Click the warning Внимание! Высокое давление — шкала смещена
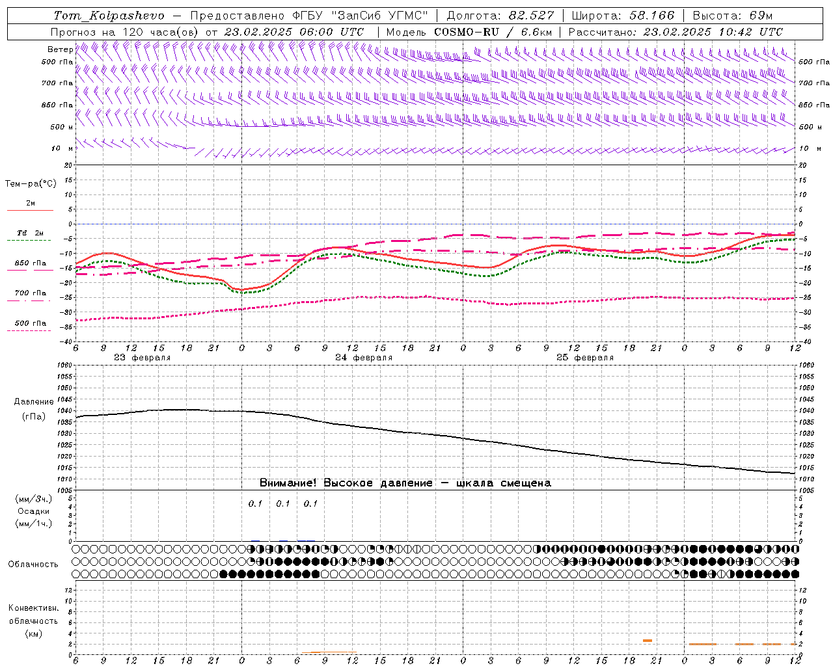Viewport: 833px width, 666px height. [405, 483]
